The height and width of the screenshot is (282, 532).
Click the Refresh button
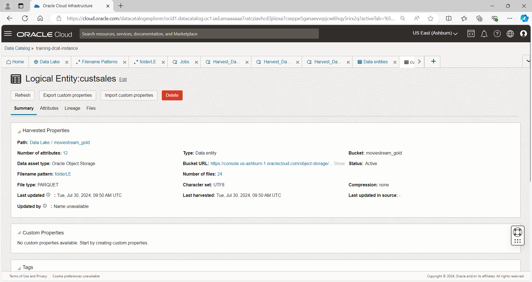coord(23,95)
